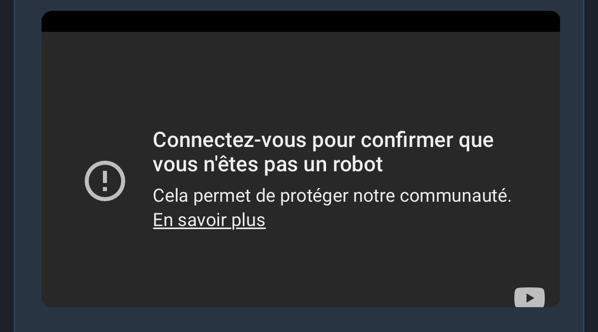Click the exclamation mark inside the circle

pyautogui.click(x=105, y=181)
